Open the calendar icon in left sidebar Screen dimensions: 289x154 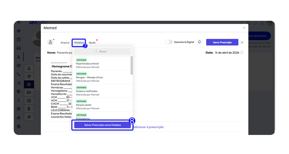[x=19, y=39]
